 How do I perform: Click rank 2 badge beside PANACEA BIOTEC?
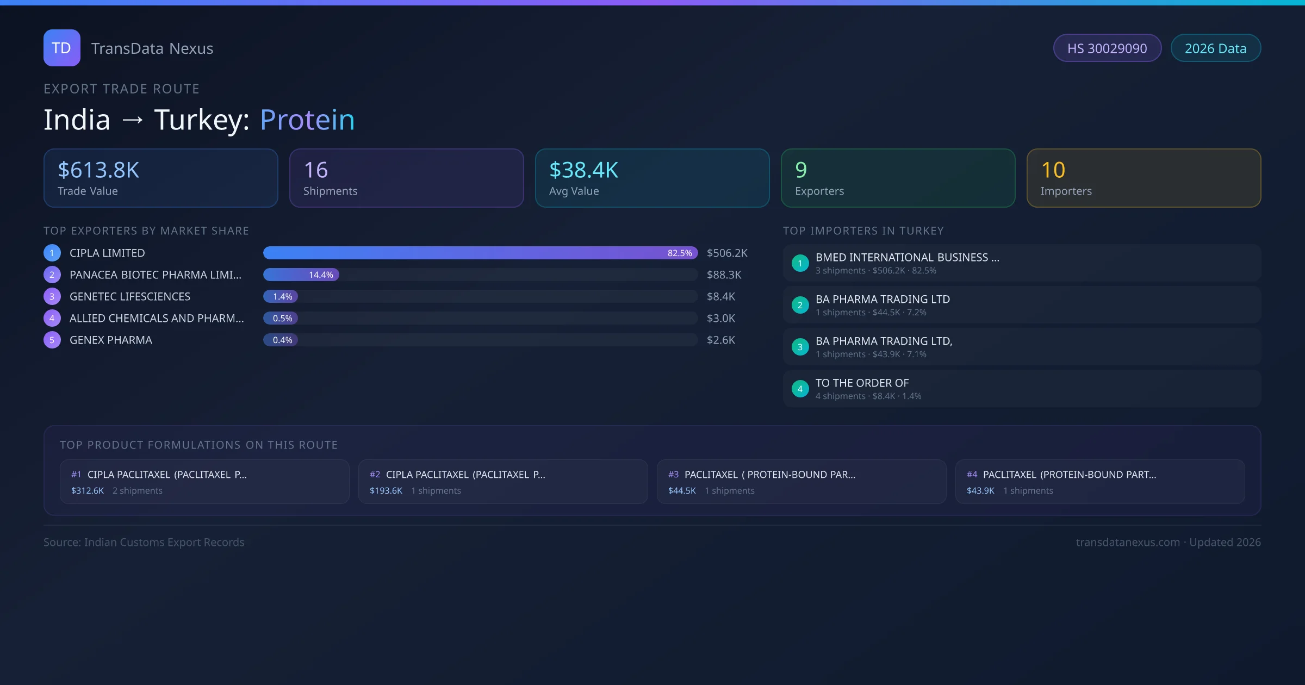[52, 275]
